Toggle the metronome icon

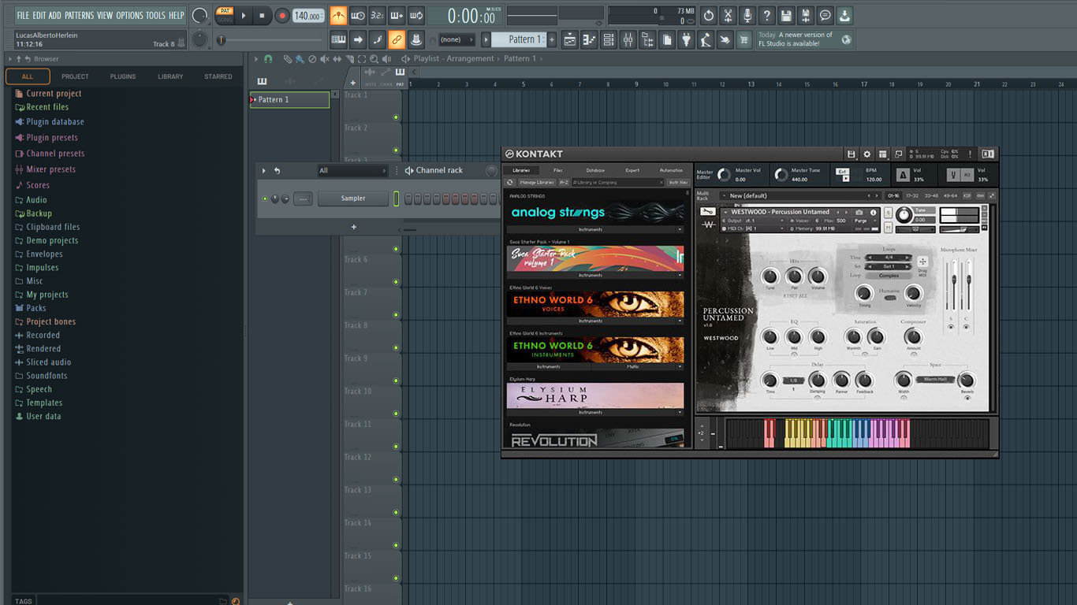coord(338,15)
